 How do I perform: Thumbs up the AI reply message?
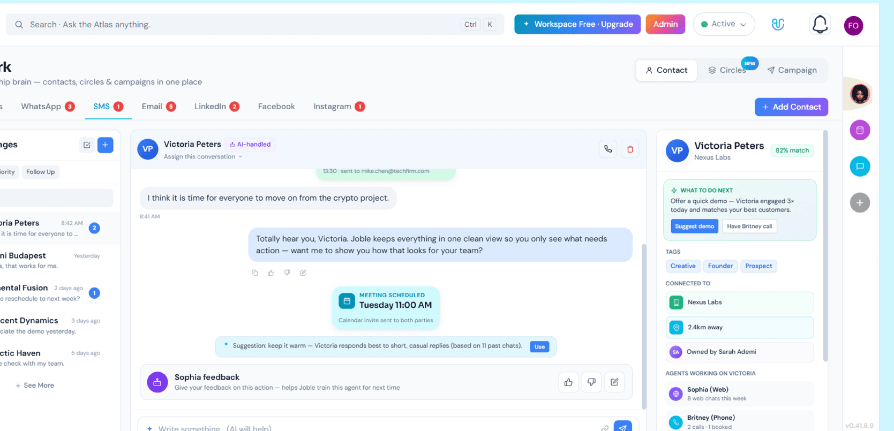coord(271,273)
